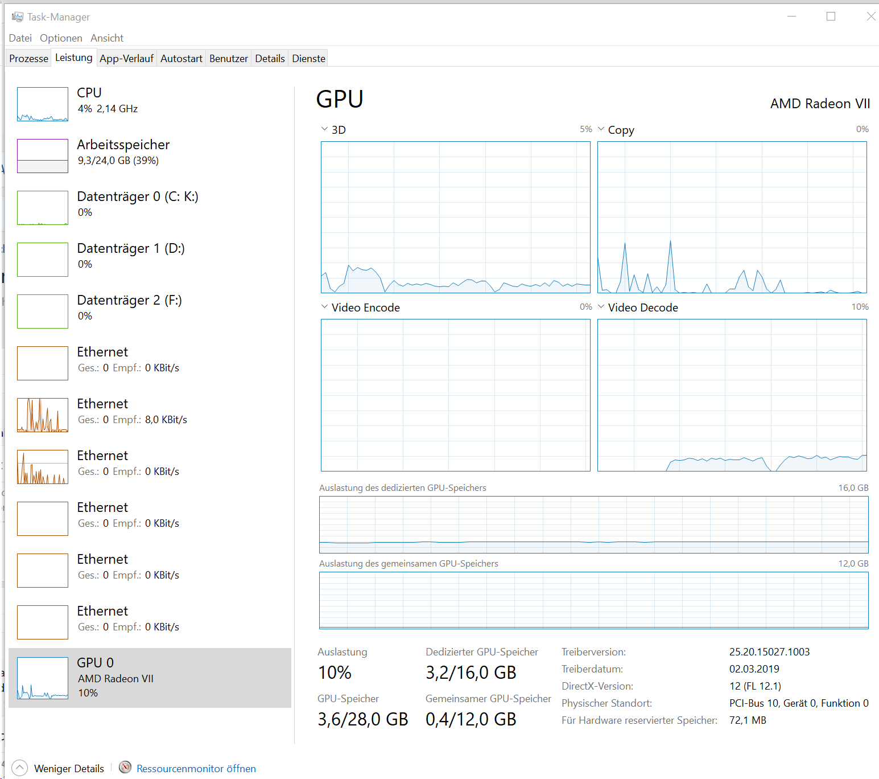Click the dedicated GPU memory usage graph
Screen dimensions: 879x779
pyautogui.click(x=594, y=524)
